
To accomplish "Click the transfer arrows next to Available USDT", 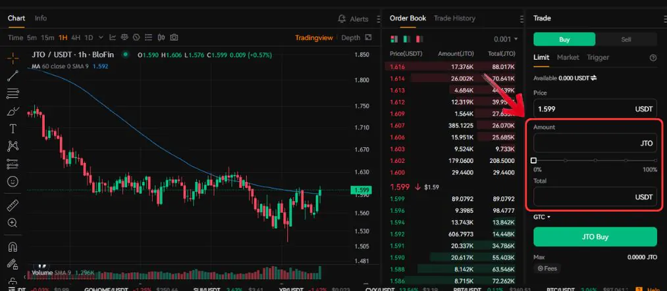I will (593, 78).
